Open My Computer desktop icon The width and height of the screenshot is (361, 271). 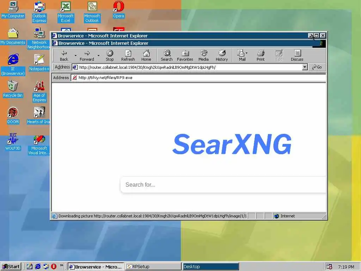click(13, 10)
